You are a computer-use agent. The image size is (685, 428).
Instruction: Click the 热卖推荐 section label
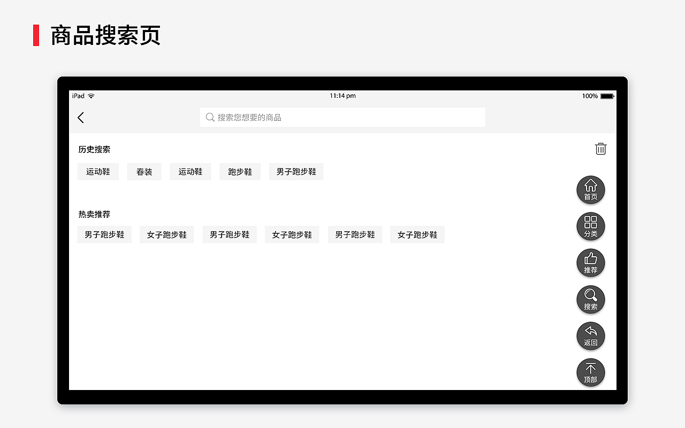94,214
